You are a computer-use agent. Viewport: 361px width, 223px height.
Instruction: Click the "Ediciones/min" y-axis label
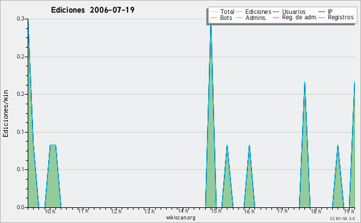5,113
